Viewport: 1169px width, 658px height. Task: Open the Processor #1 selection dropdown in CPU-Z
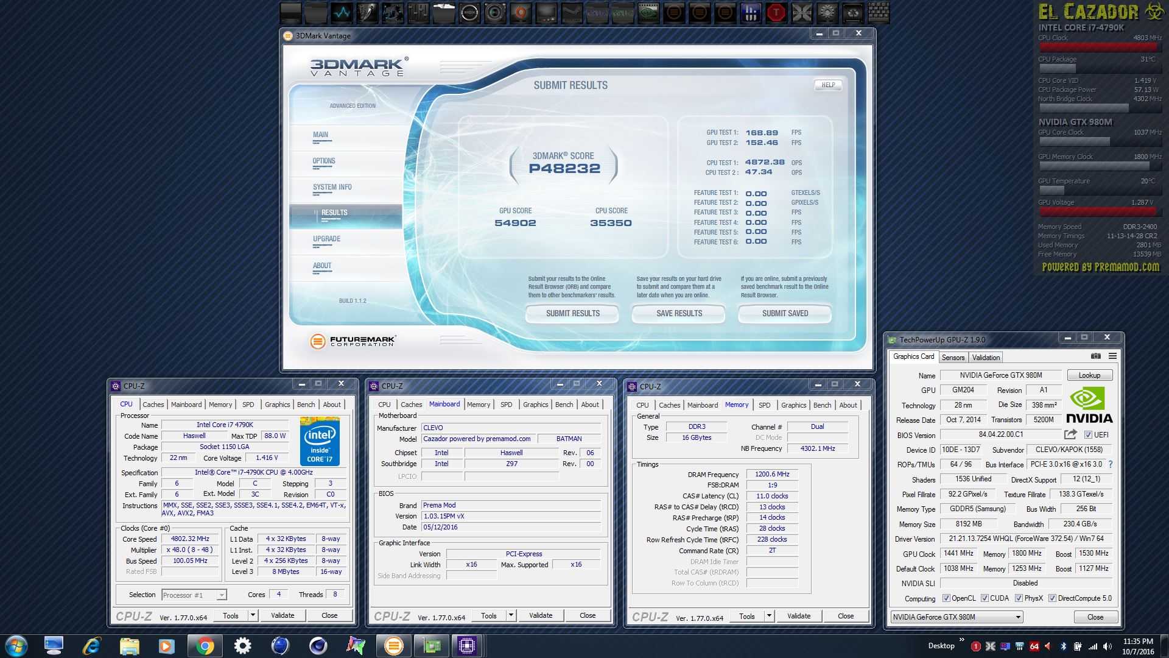click(194, 595)
